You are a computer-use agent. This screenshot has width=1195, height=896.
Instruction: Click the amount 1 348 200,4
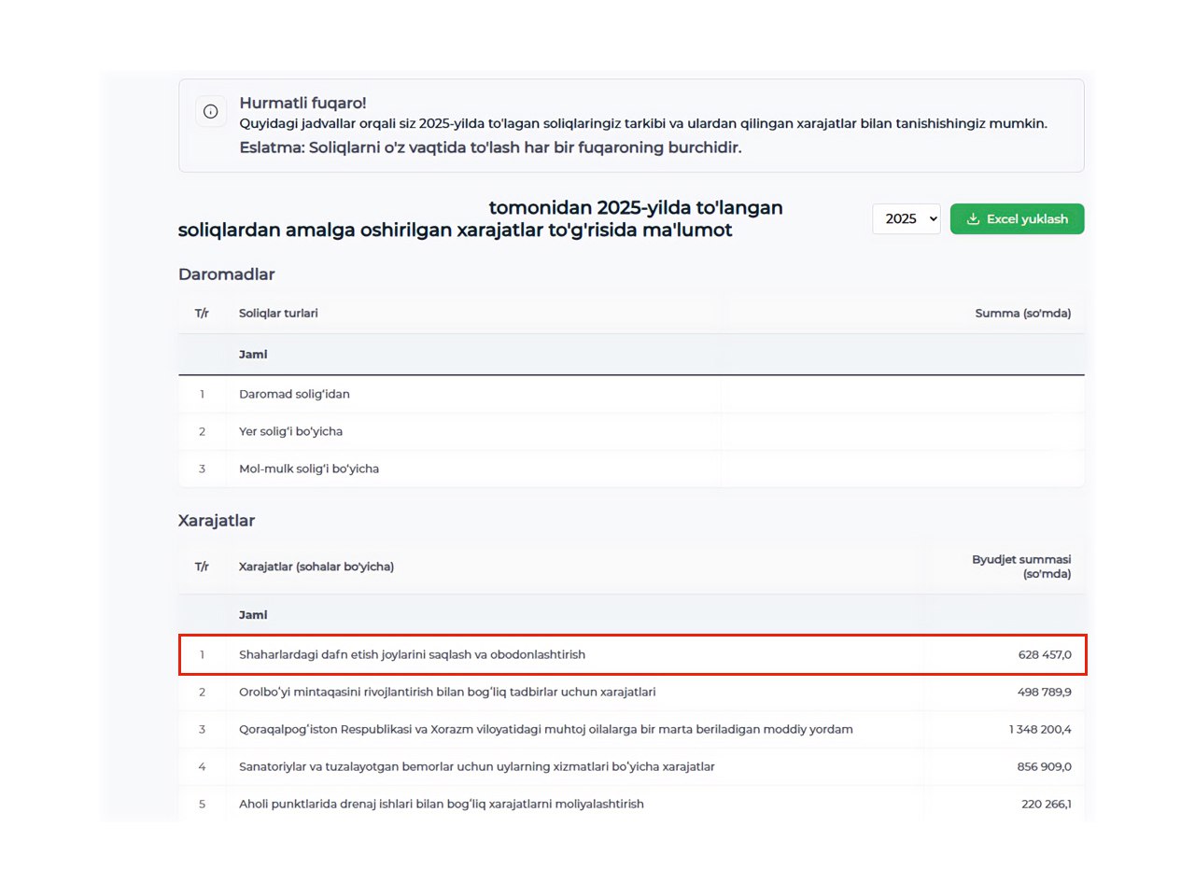1039,729
